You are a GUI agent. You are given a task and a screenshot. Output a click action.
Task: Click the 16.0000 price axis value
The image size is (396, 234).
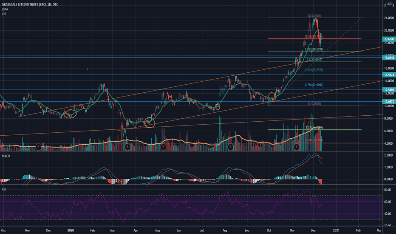389,68
